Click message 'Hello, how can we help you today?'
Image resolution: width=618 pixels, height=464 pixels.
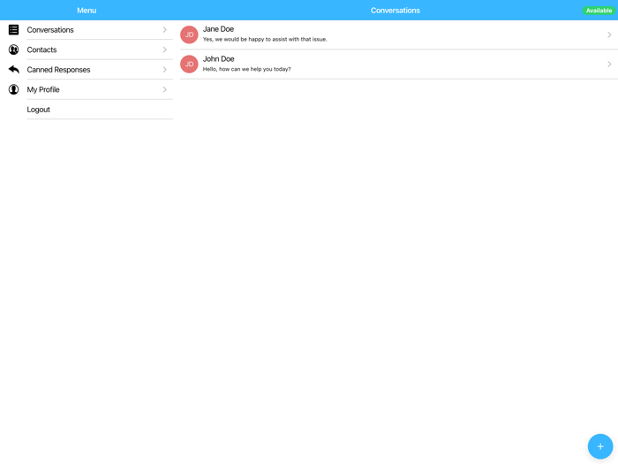point(246,69)
